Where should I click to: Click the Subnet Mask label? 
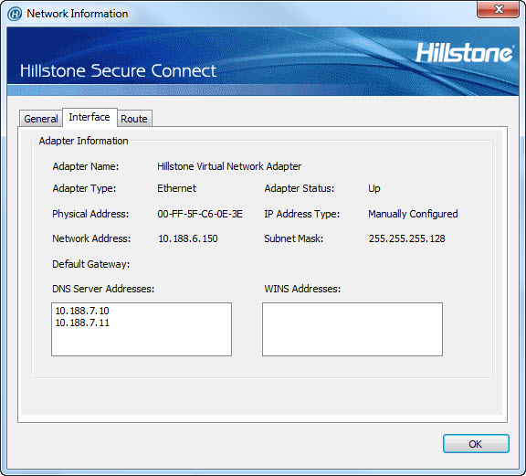coord(293,238)
